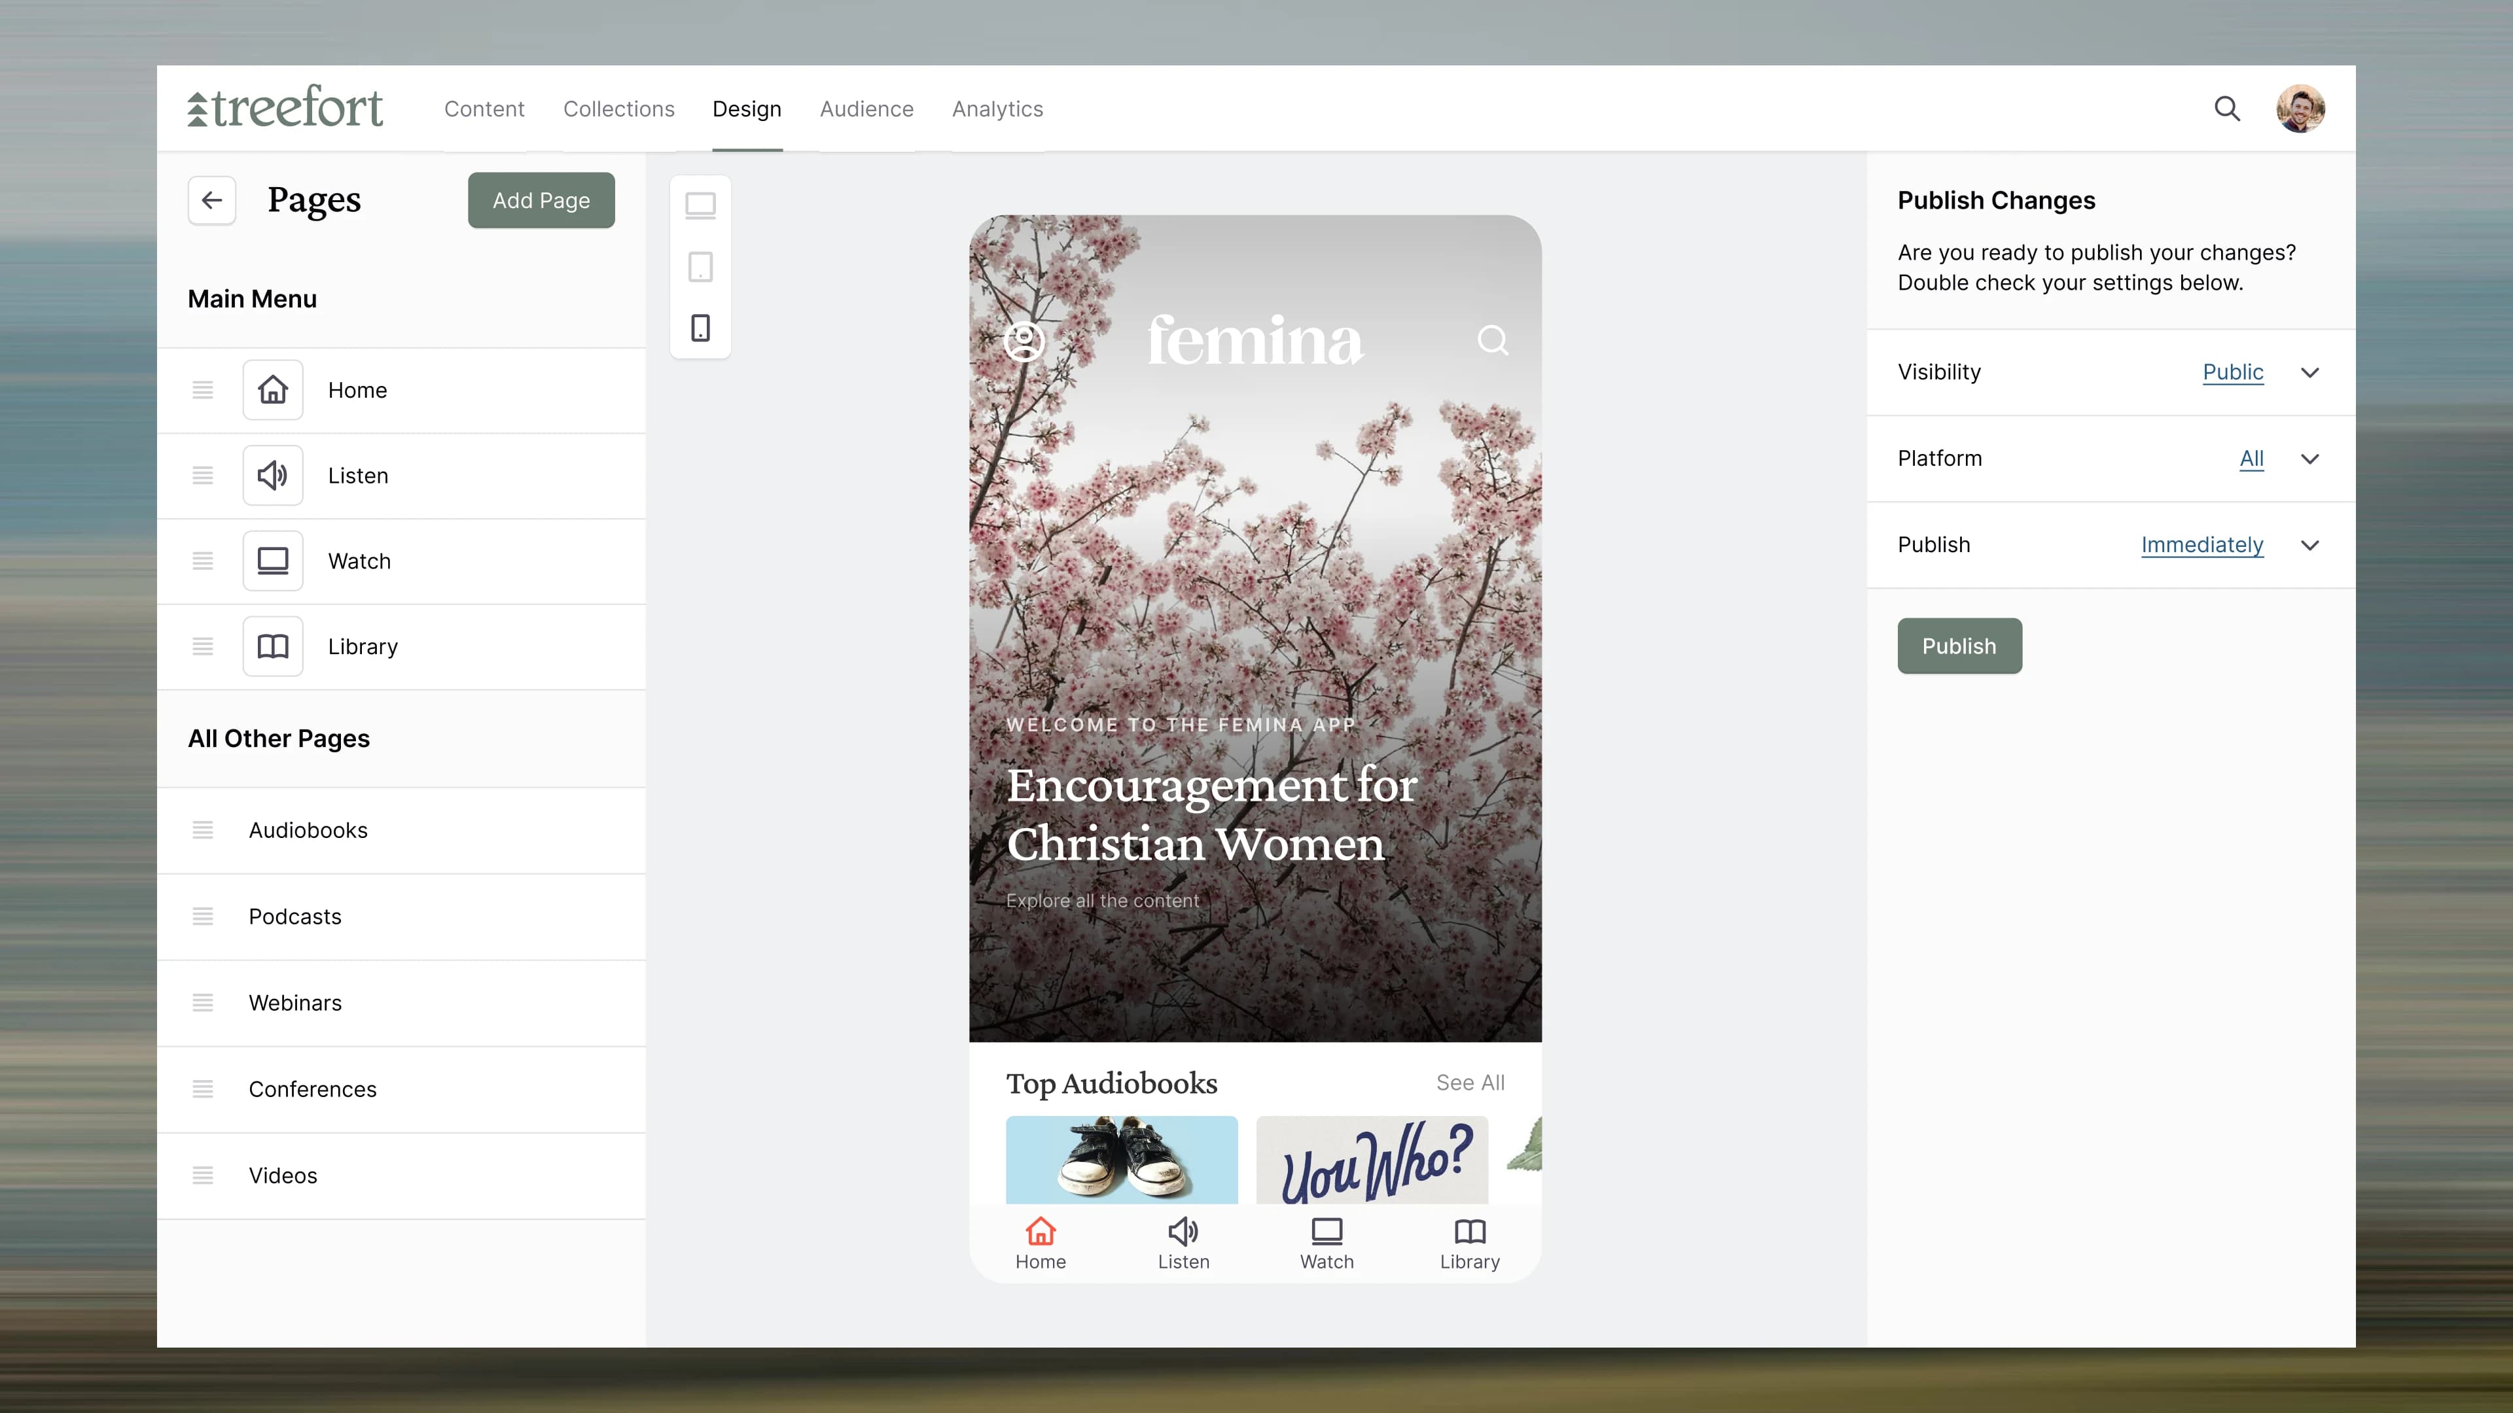
Task: Click the Publish Changes panel title
Action: tap(1996, 201)
